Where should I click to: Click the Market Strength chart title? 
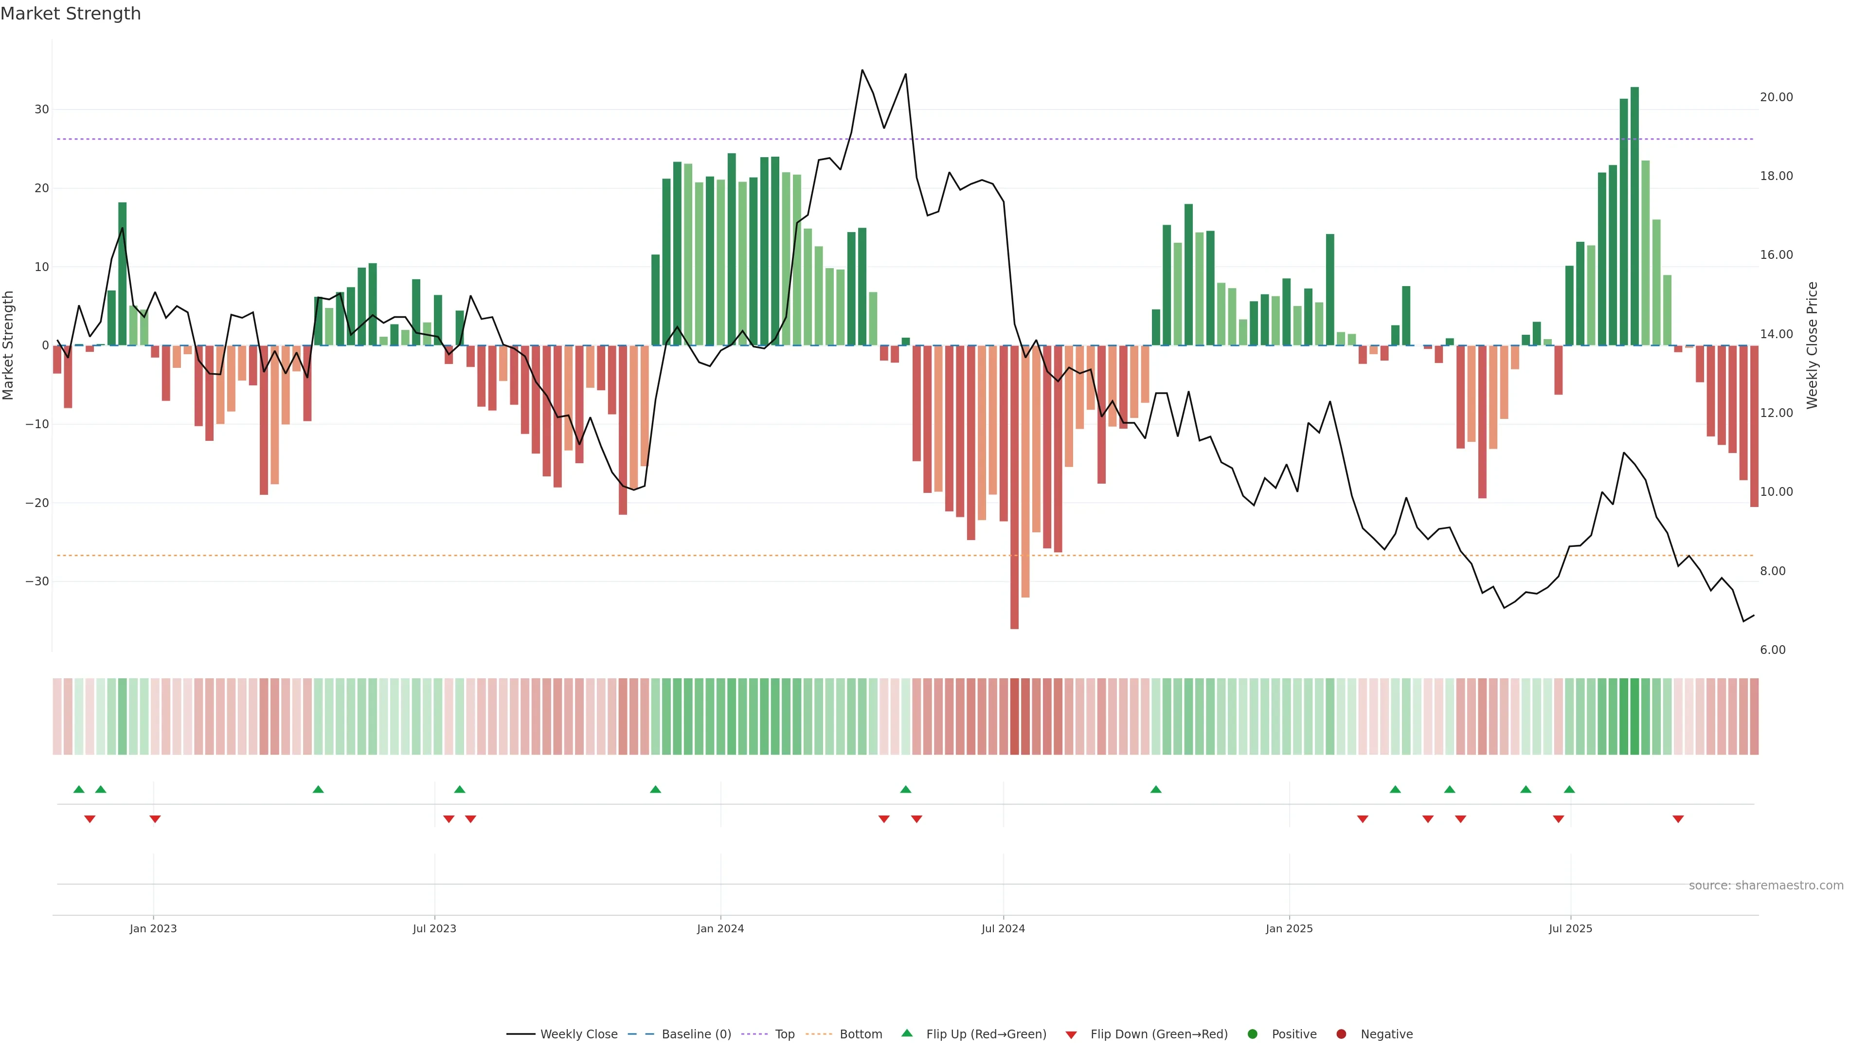[x=71, y=14]
